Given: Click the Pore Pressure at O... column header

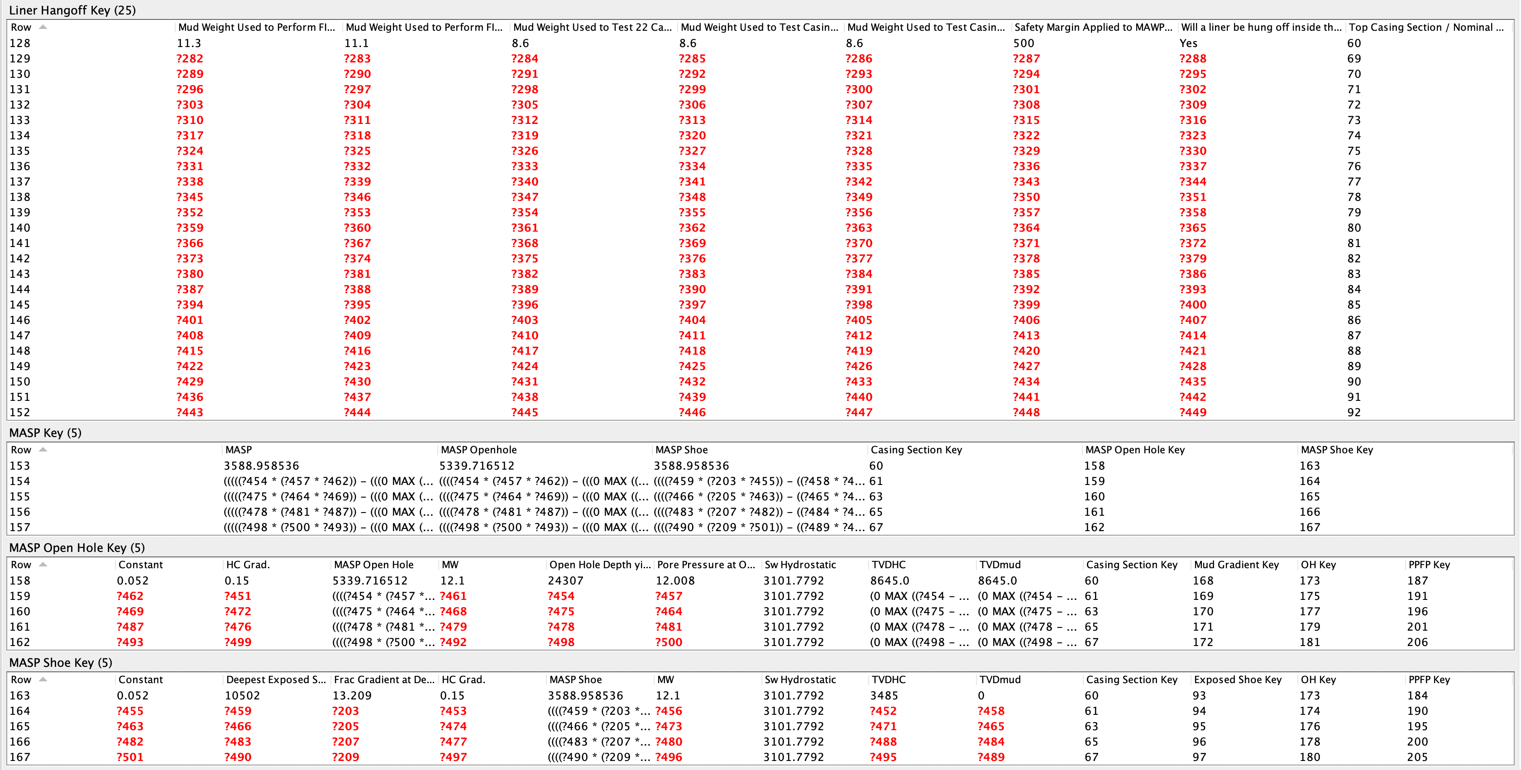Looking at the screenshot, I should pyautogui.click(x=706, y=565).
